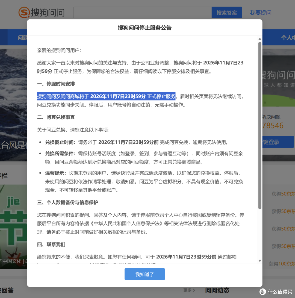The image size is (295, 298).
Task: Click the 我知道了 confirmation button
Action: 144,274
